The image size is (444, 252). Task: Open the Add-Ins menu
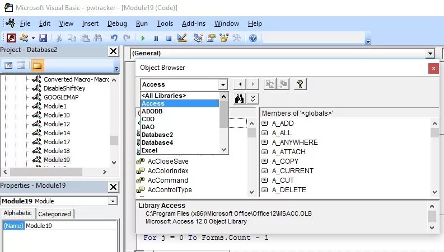pos(194,23)
